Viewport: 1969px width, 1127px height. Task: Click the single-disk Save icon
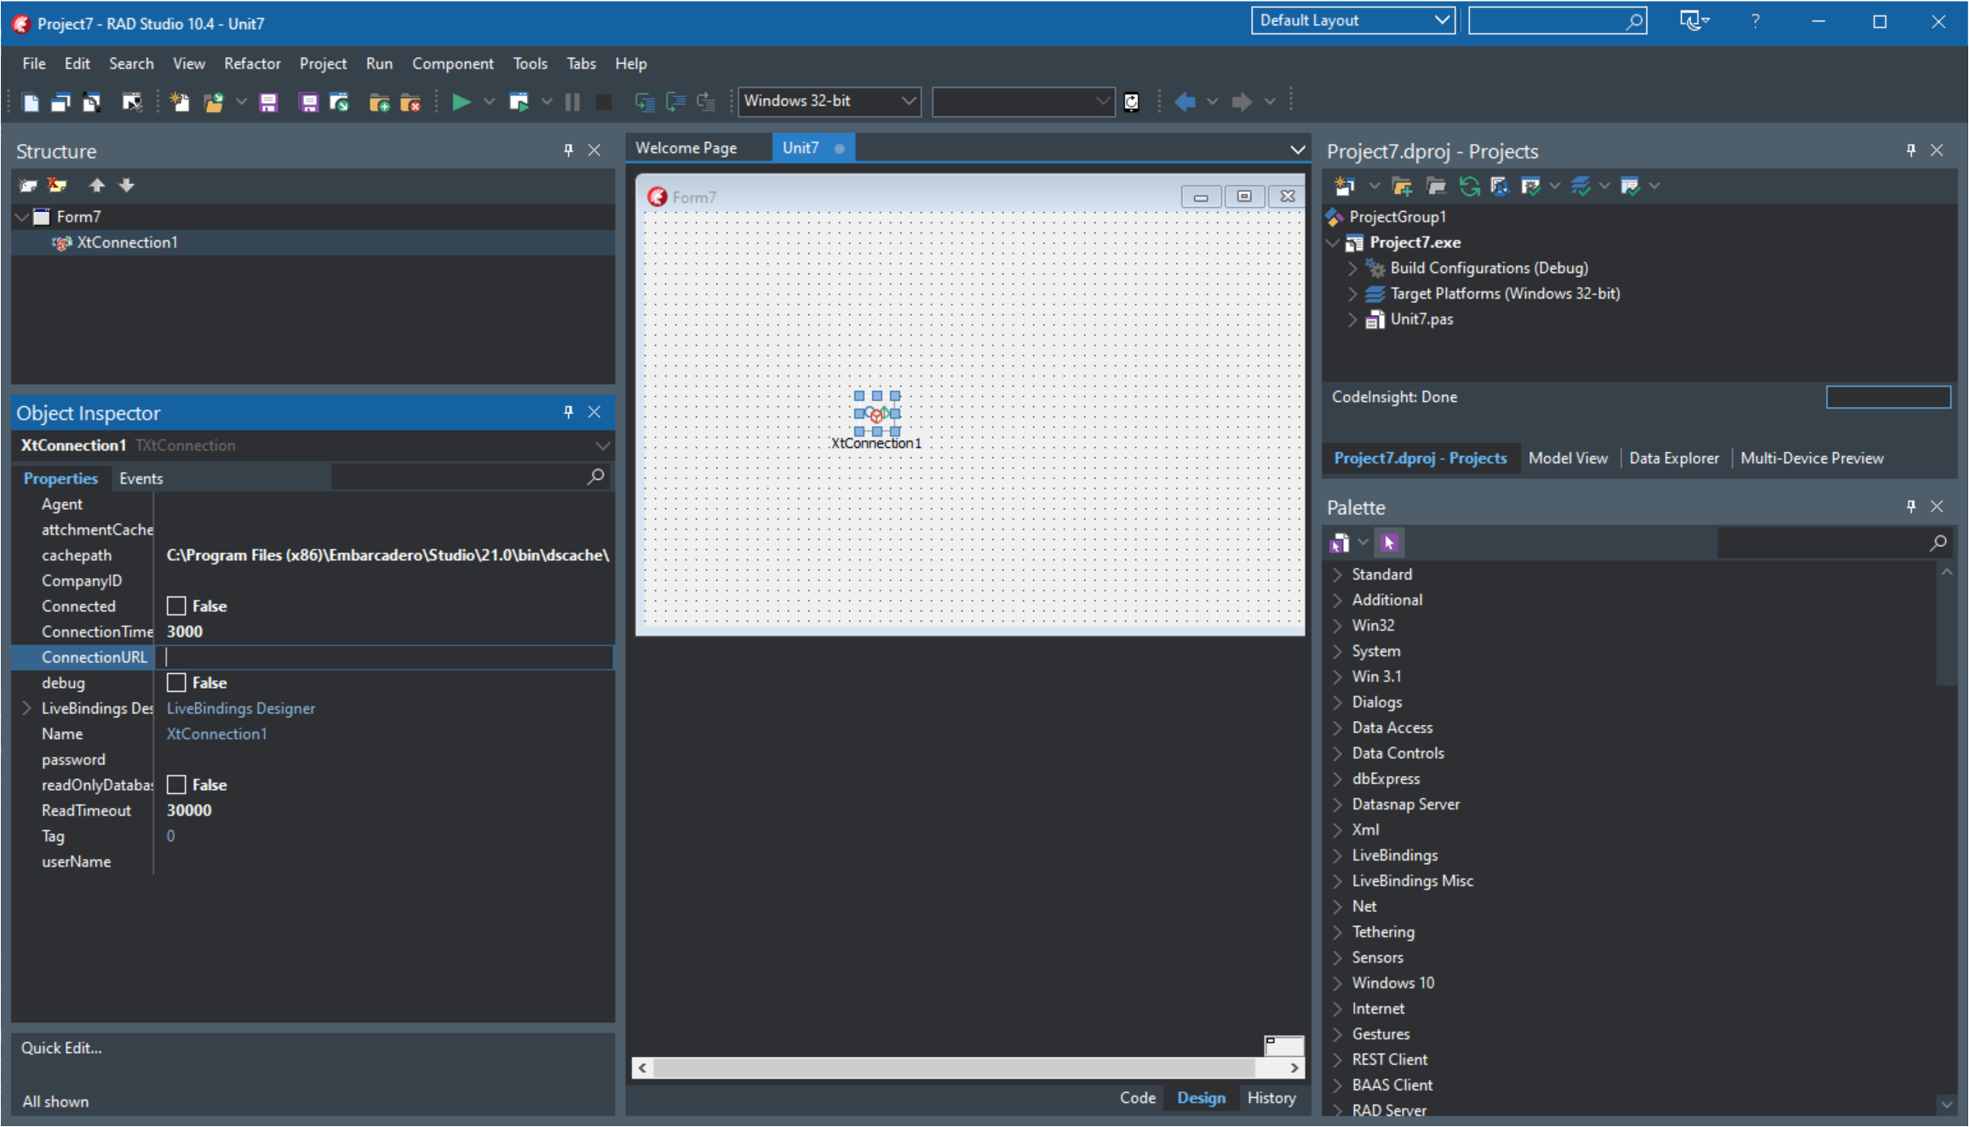268,102
